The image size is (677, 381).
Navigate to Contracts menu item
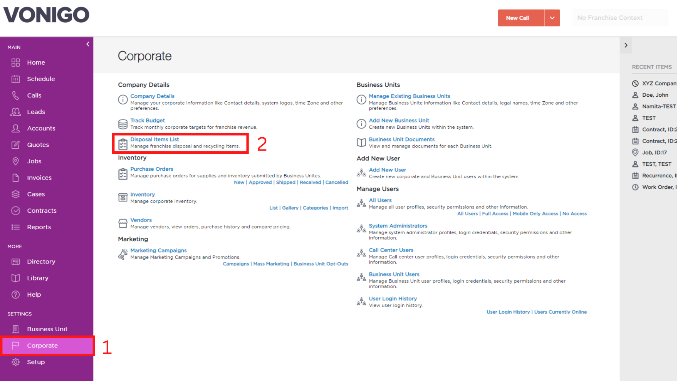click(x=42, y=211)
